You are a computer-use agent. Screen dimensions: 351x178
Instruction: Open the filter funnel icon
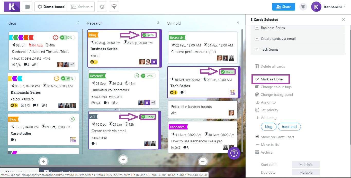coord(114,7)
